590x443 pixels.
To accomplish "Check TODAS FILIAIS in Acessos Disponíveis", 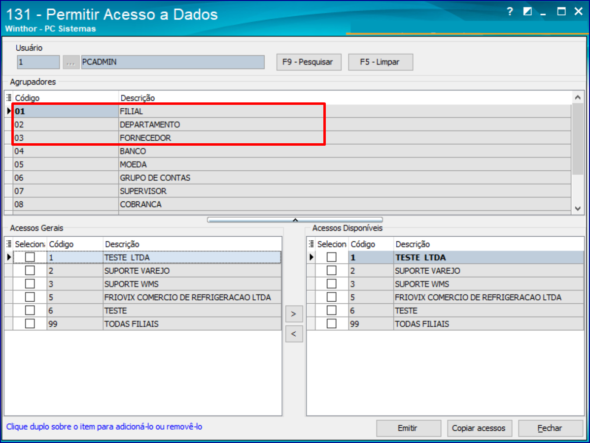I will (332, 323).
